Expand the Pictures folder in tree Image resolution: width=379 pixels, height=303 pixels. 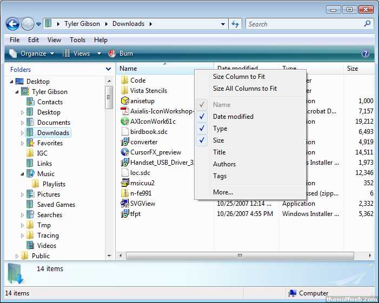[x=23, y=194]
